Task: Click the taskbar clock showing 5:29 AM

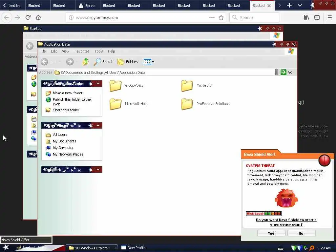Action: (x=324, y=248)
